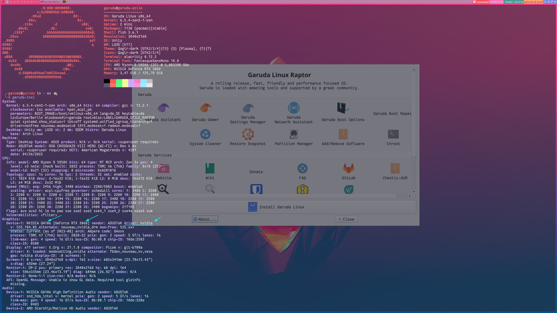The height and width of the screenshot is (313, 557).
Task: Click the Garuda eagle logo in top-left bar
Action: pyautogui.click(x=3, y=2)
